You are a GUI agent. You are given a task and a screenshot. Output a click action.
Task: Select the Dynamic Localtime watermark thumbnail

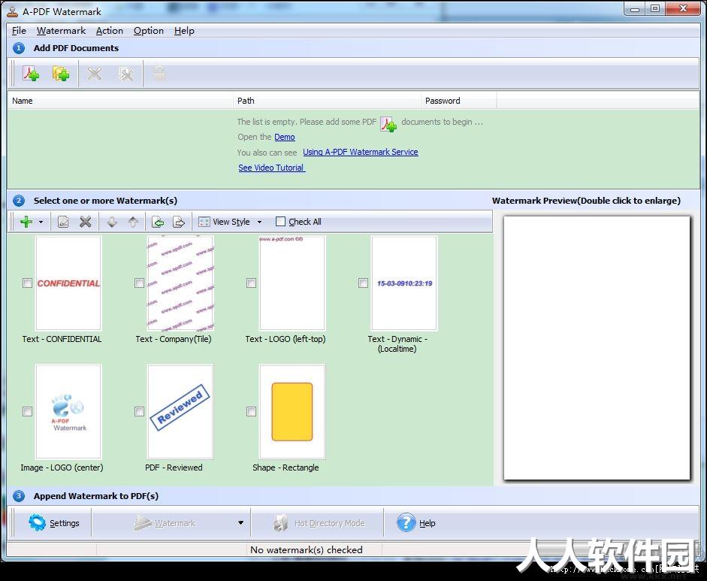pyautogui.click(x=404, y=283)
